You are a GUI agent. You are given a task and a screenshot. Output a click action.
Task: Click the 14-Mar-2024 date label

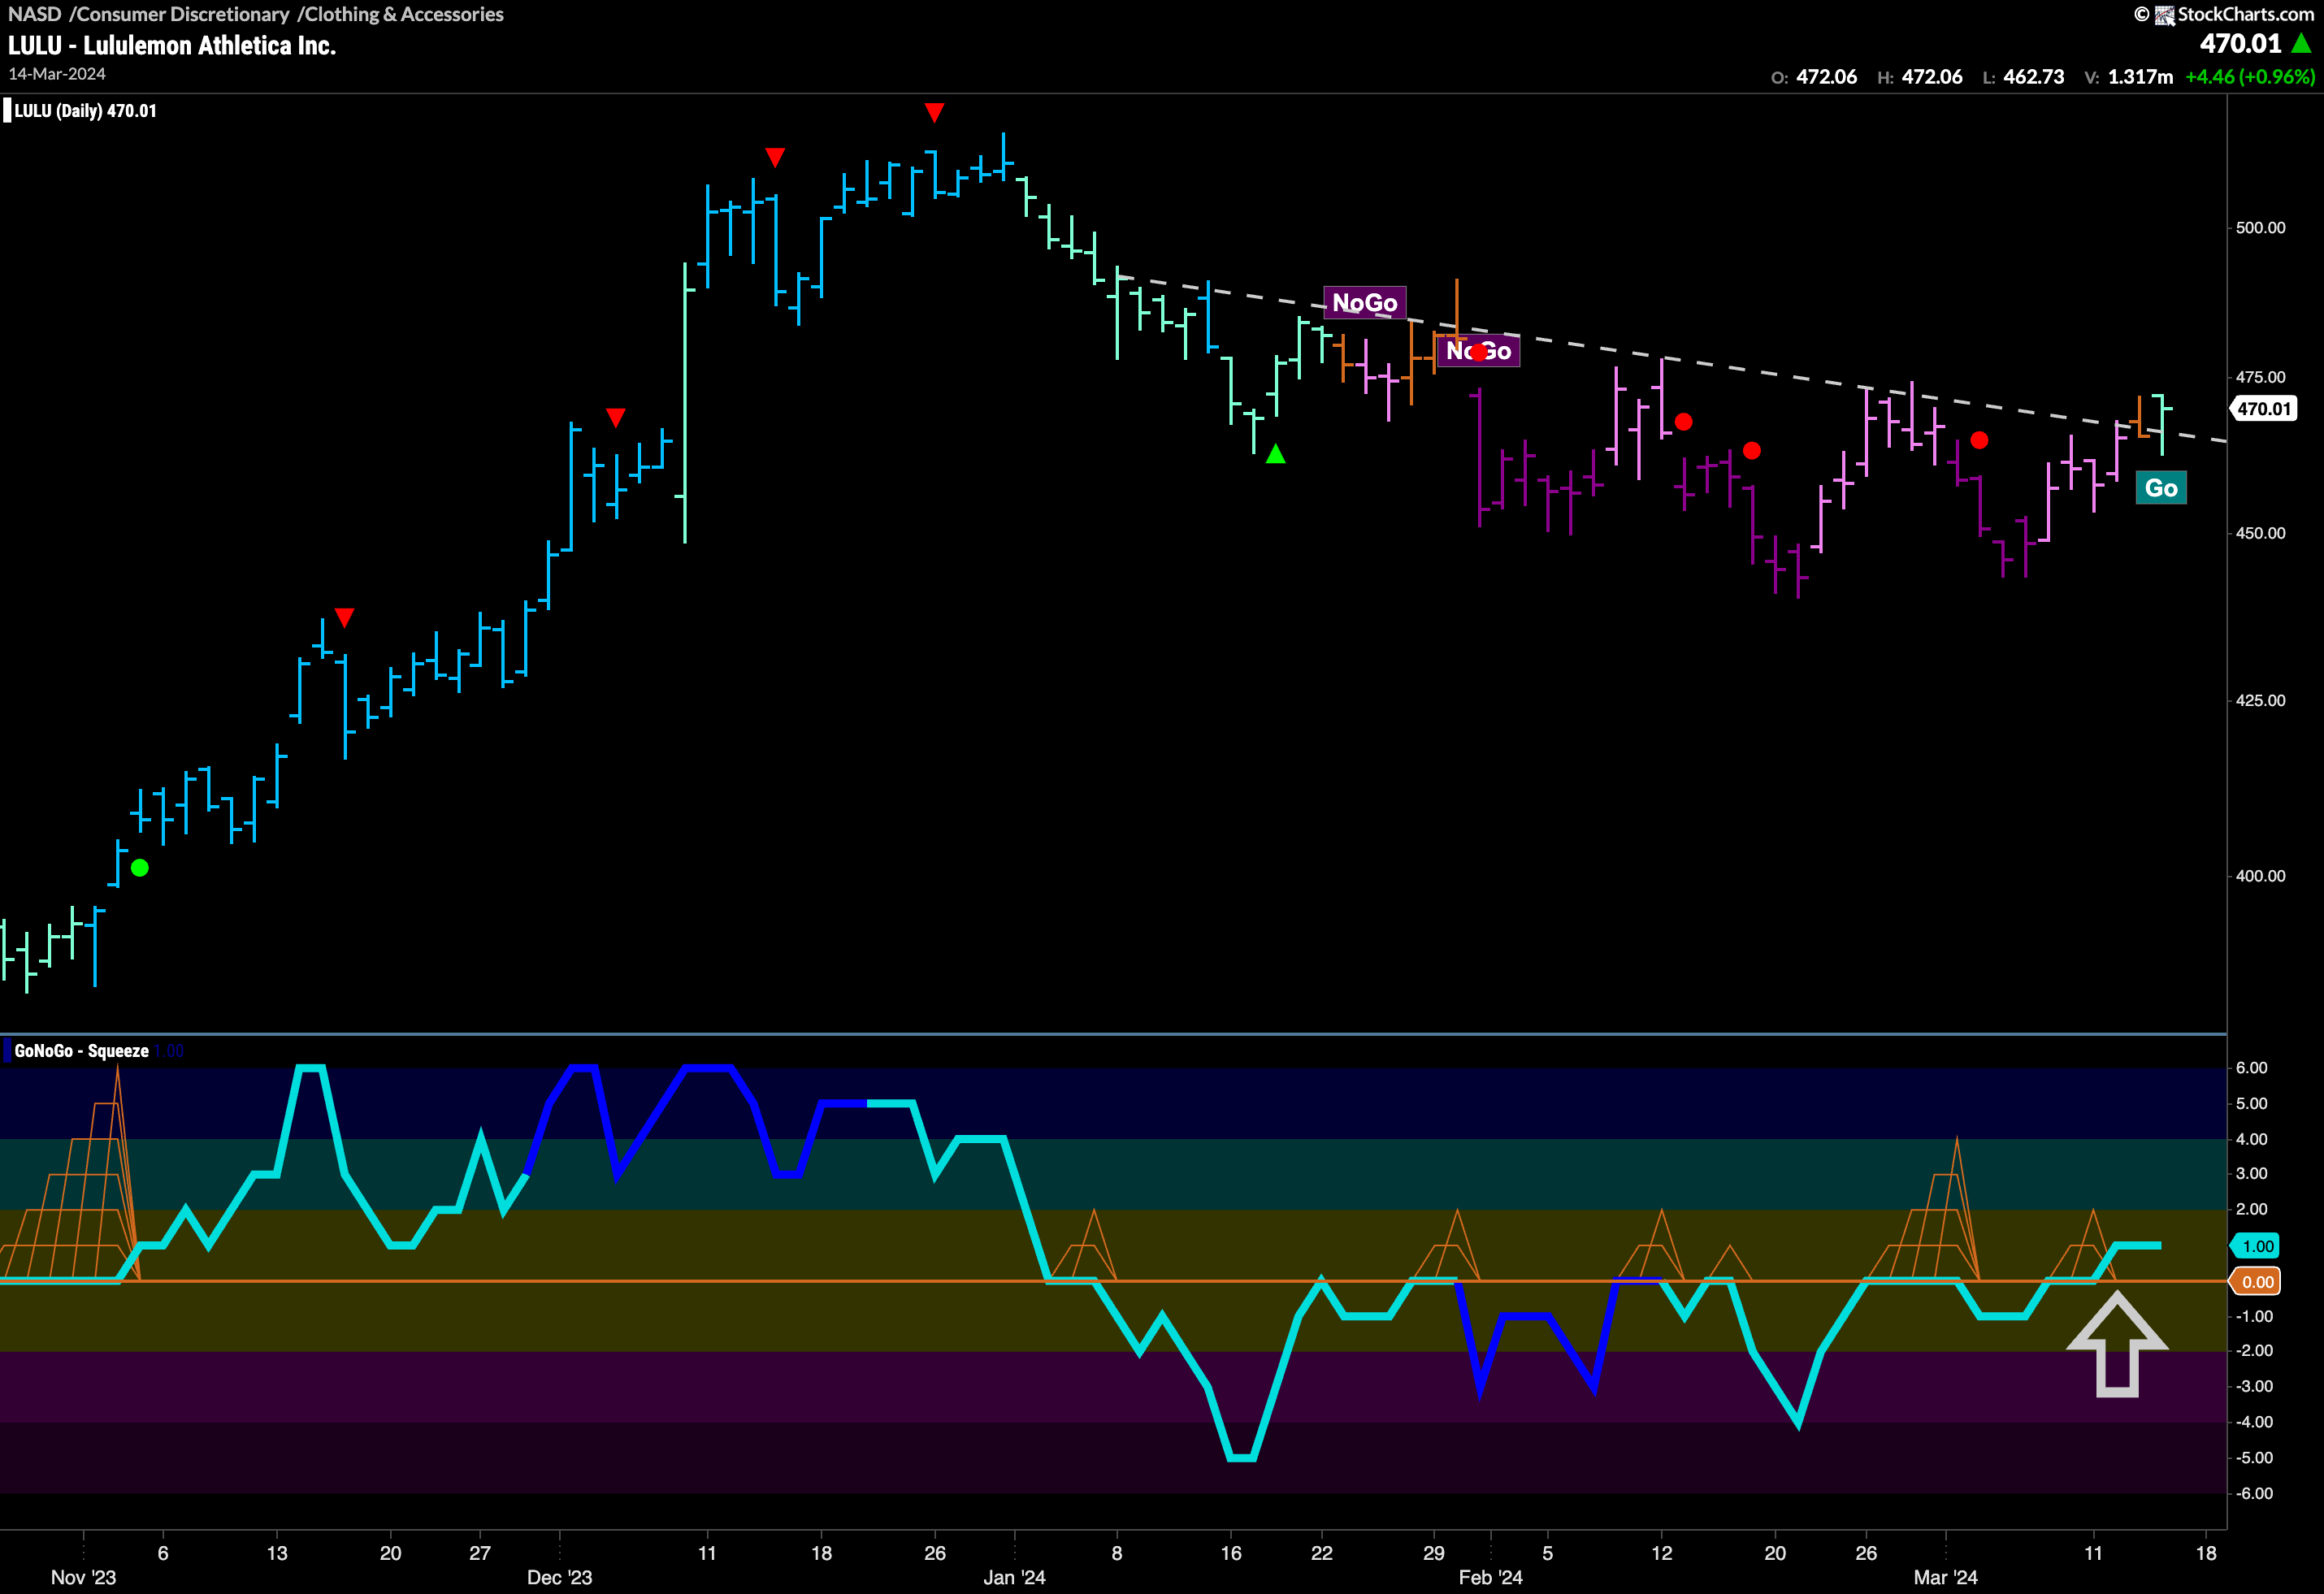click(57, 74)
